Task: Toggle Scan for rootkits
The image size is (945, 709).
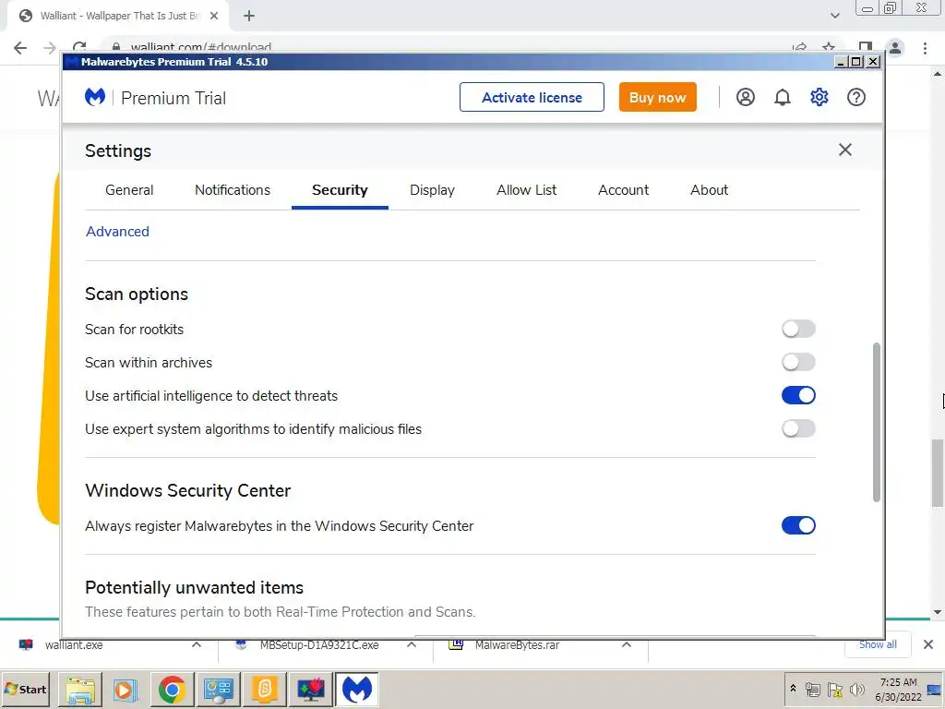Action: pyautogui.click(x=798, y=330)
